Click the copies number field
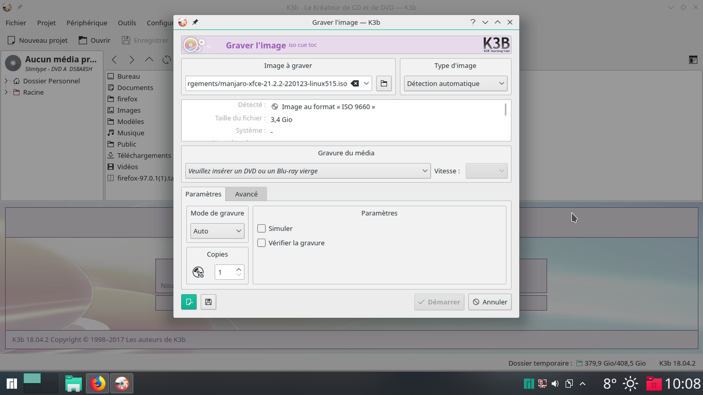Screen dimensions: 703x395 click(224, 272)
